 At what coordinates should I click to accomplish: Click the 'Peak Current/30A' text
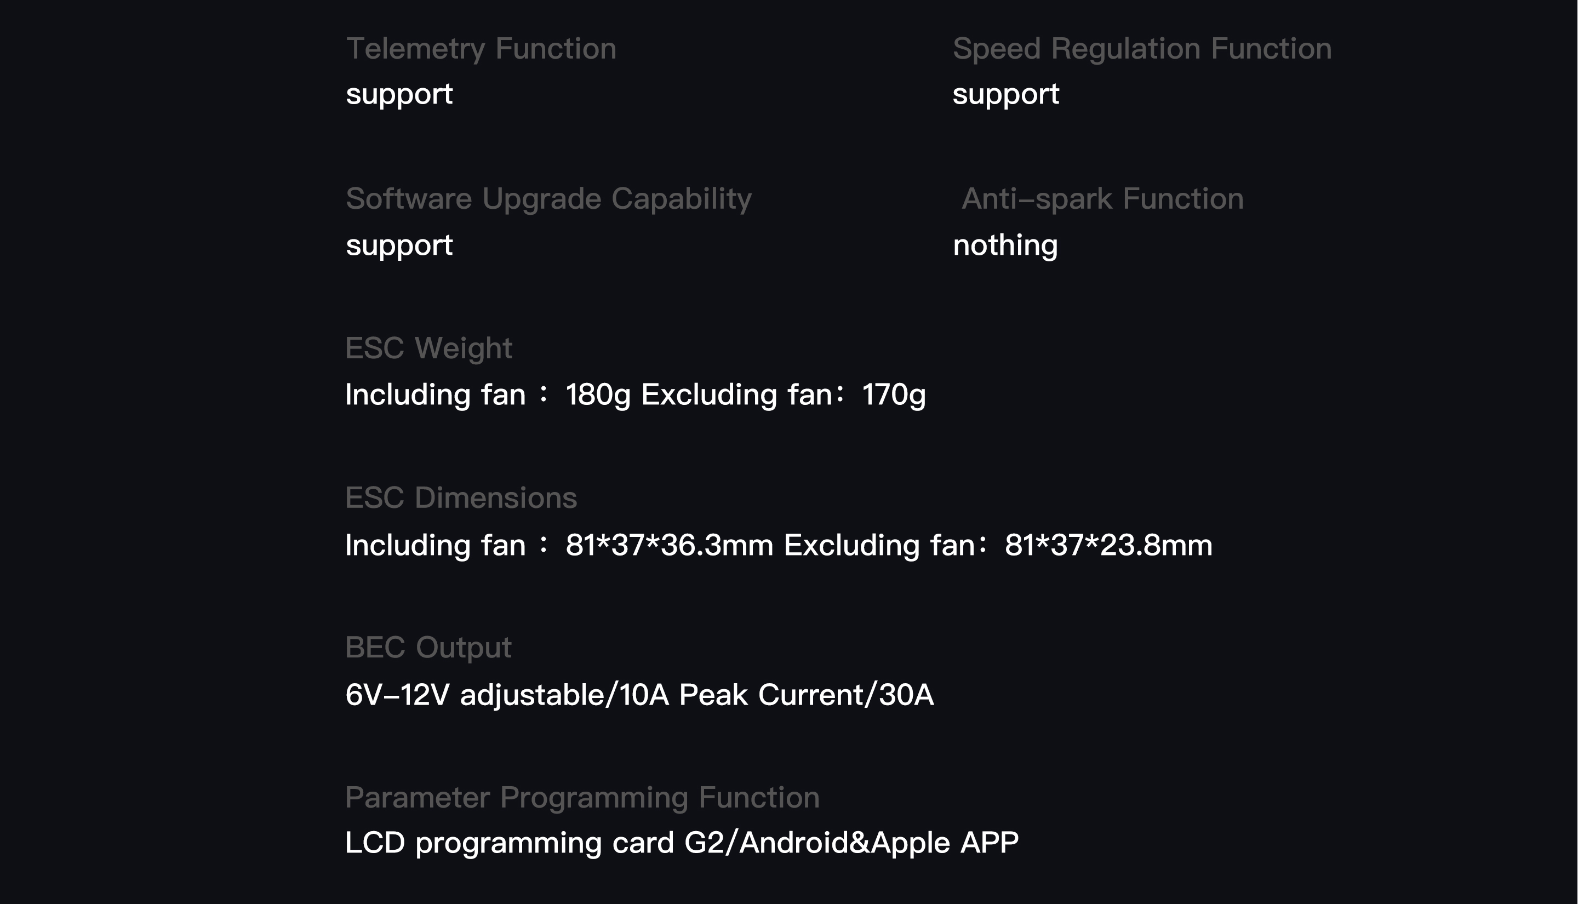pos(806,695)
